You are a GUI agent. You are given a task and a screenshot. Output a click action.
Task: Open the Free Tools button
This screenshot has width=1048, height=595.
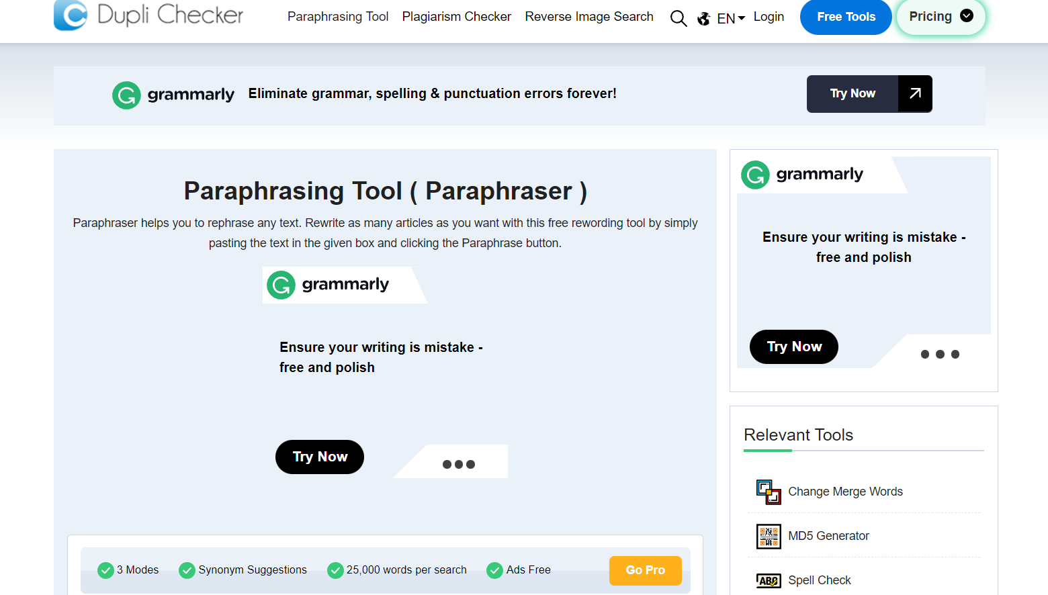(846, 17)
